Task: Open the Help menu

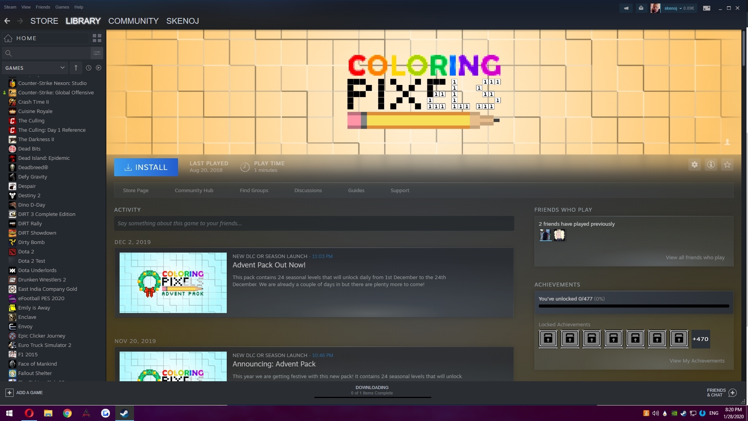Action: pyautogui.click(x=79, y=7)
